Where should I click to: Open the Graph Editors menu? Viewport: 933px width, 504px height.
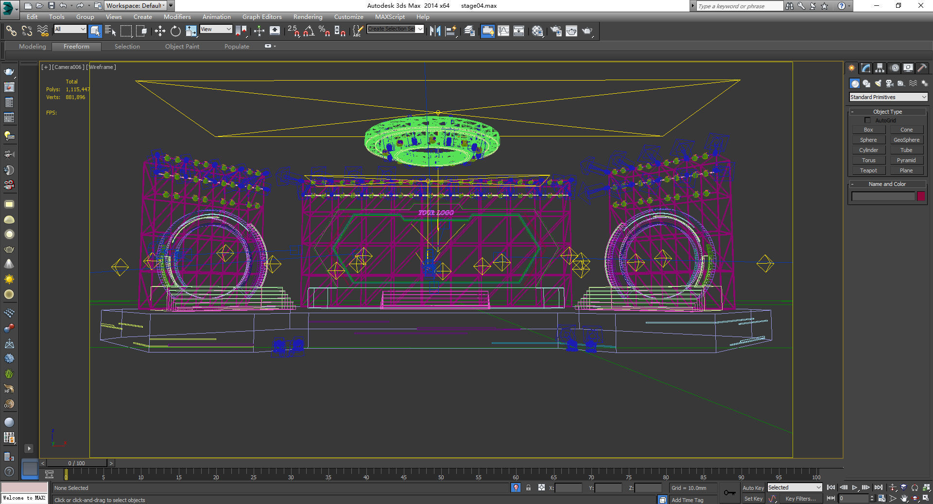262,17
